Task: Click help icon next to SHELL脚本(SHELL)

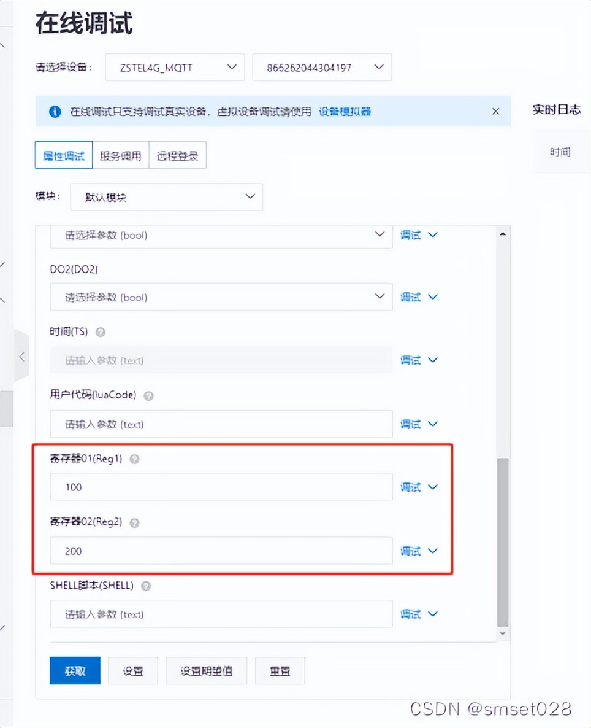Action: (146, 586)
